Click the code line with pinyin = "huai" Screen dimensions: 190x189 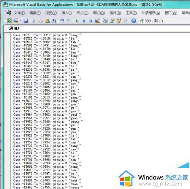coord(47,181)
